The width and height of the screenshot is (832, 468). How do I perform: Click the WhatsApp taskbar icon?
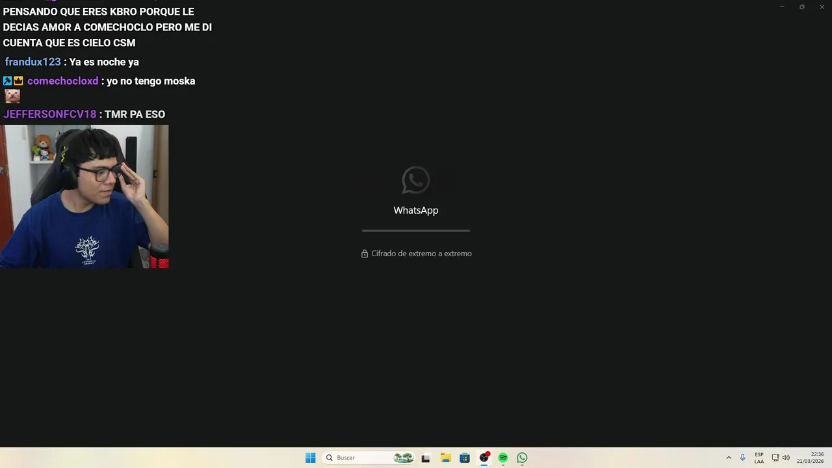[522, 458]
